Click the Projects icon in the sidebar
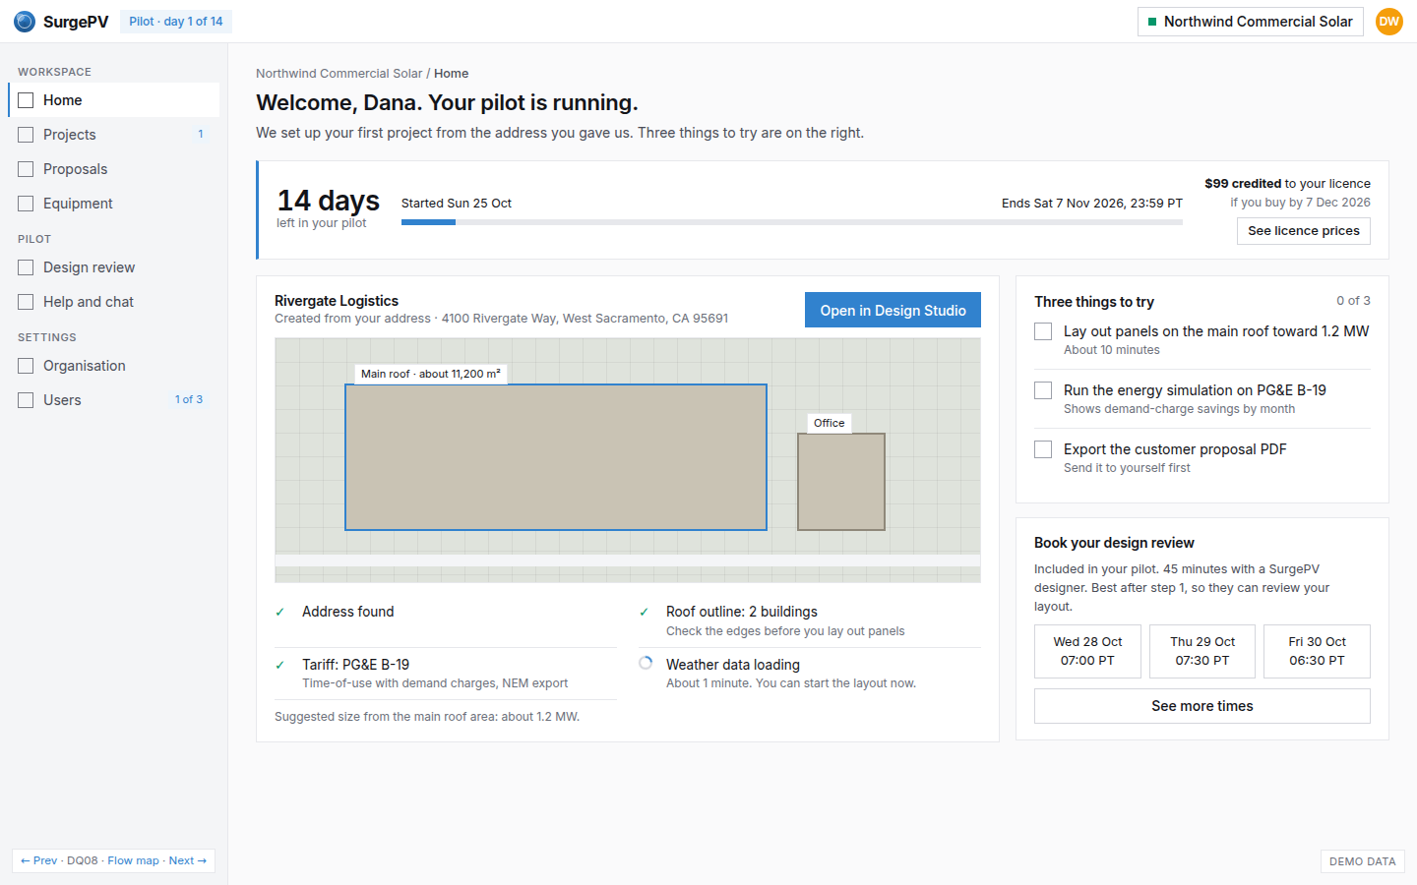1417x885 pixels. (26, 135)
